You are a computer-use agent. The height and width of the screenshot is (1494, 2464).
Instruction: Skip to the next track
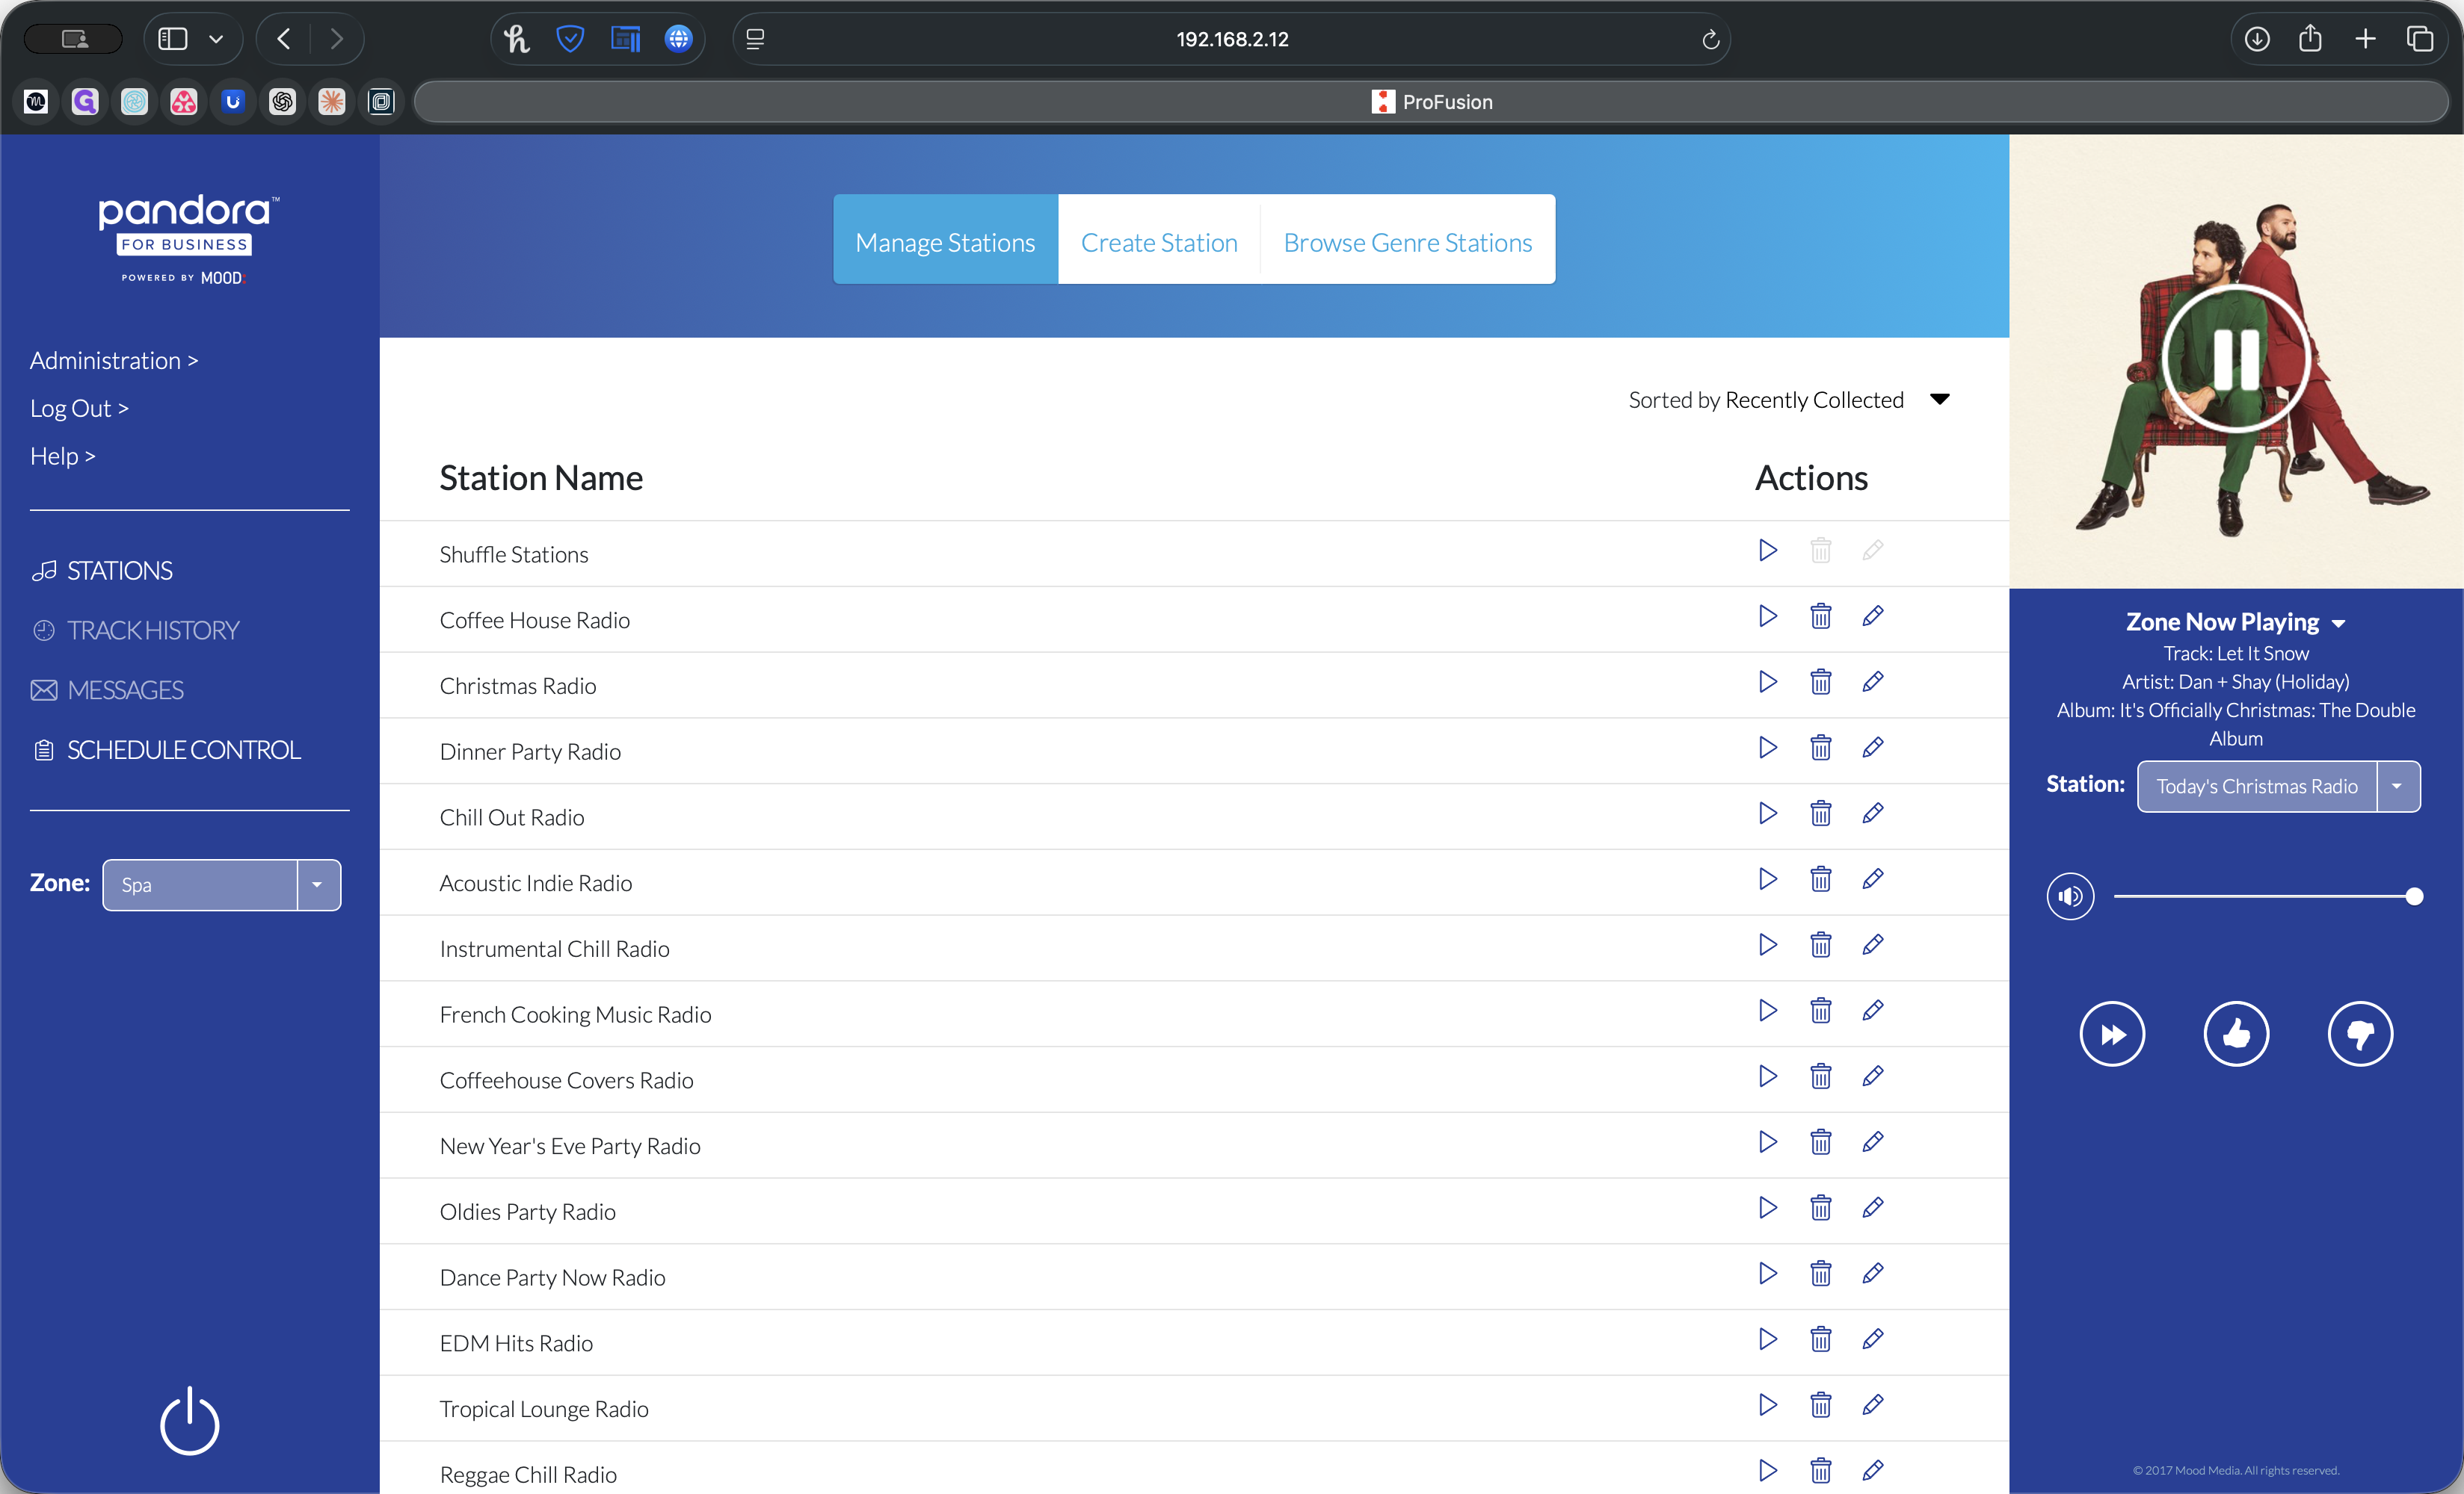(2112, 1035)
